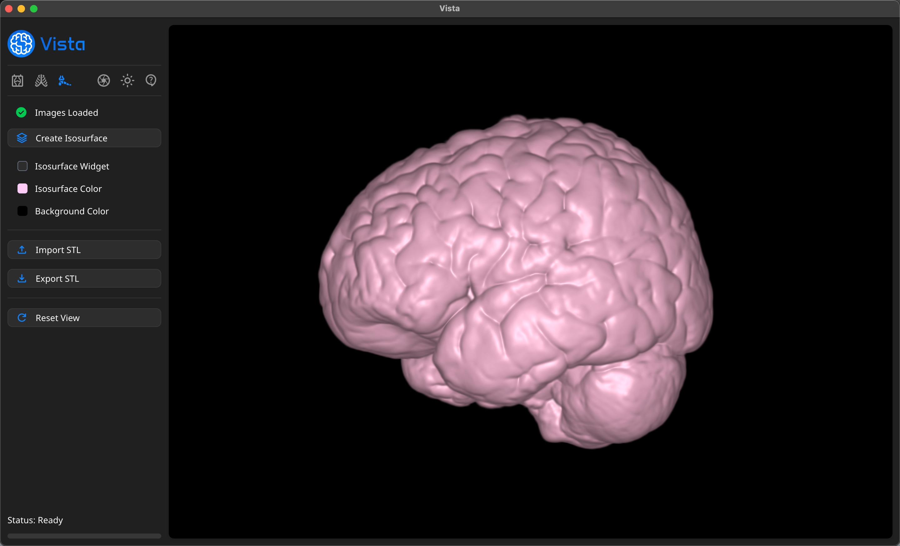Click the circular arrow icon on Reset View

[x=22, y=318]
